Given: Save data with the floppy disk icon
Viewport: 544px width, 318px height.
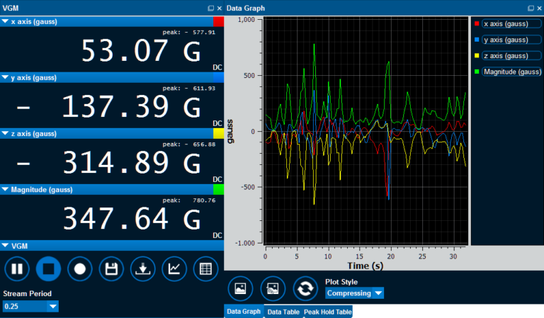Looking at the screenshot, I should point(111,269).
